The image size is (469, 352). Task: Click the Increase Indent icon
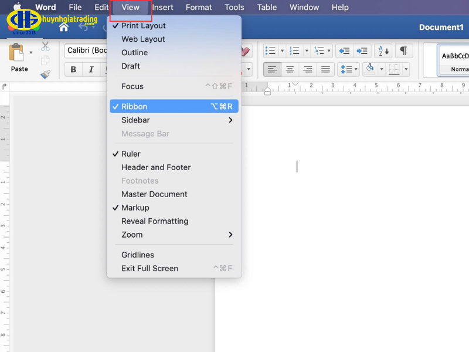[x=363, y=51]
